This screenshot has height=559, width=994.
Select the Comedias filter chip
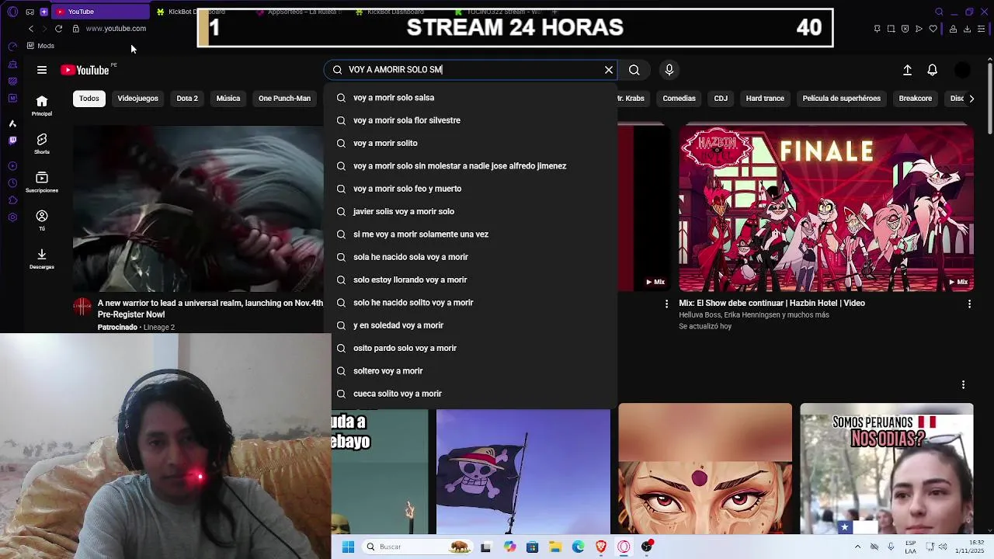pyautogui.click(x=679, y=99)
